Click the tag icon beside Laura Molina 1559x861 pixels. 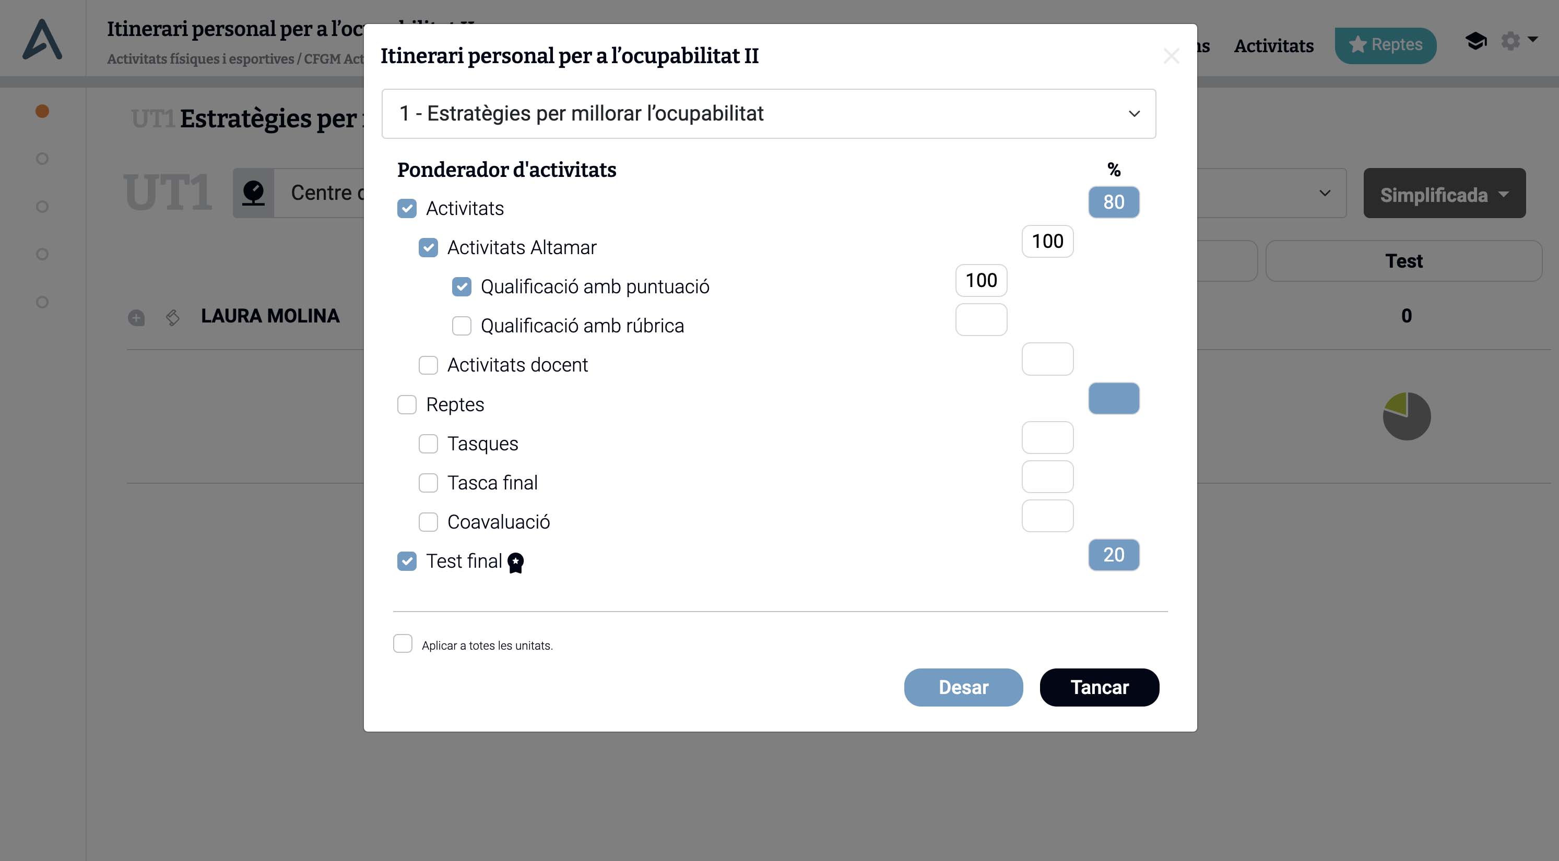(172, 317)
